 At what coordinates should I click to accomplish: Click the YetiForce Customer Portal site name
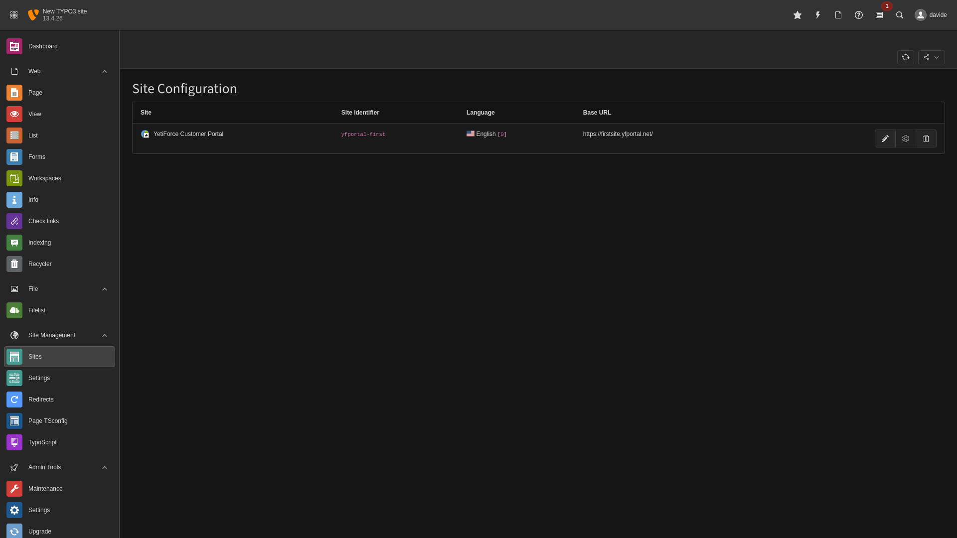coord(188,134)
